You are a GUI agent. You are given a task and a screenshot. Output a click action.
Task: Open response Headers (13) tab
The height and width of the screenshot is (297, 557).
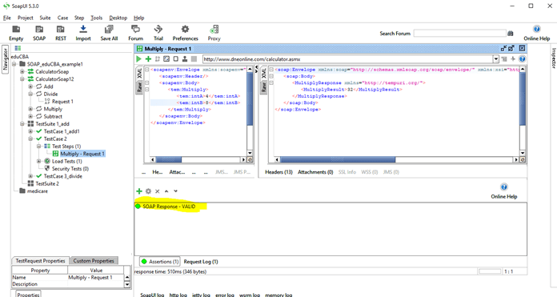(278, 172)
